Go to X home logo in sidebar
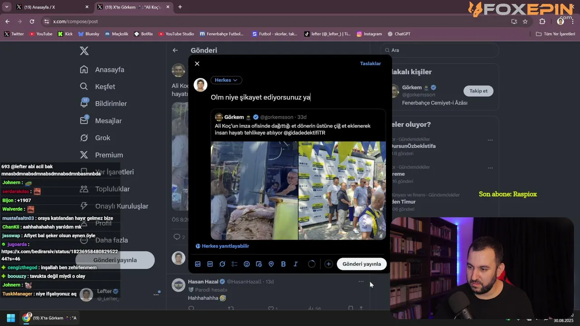Viewport: 580px width, 326px height. click(x=84, y=51)
